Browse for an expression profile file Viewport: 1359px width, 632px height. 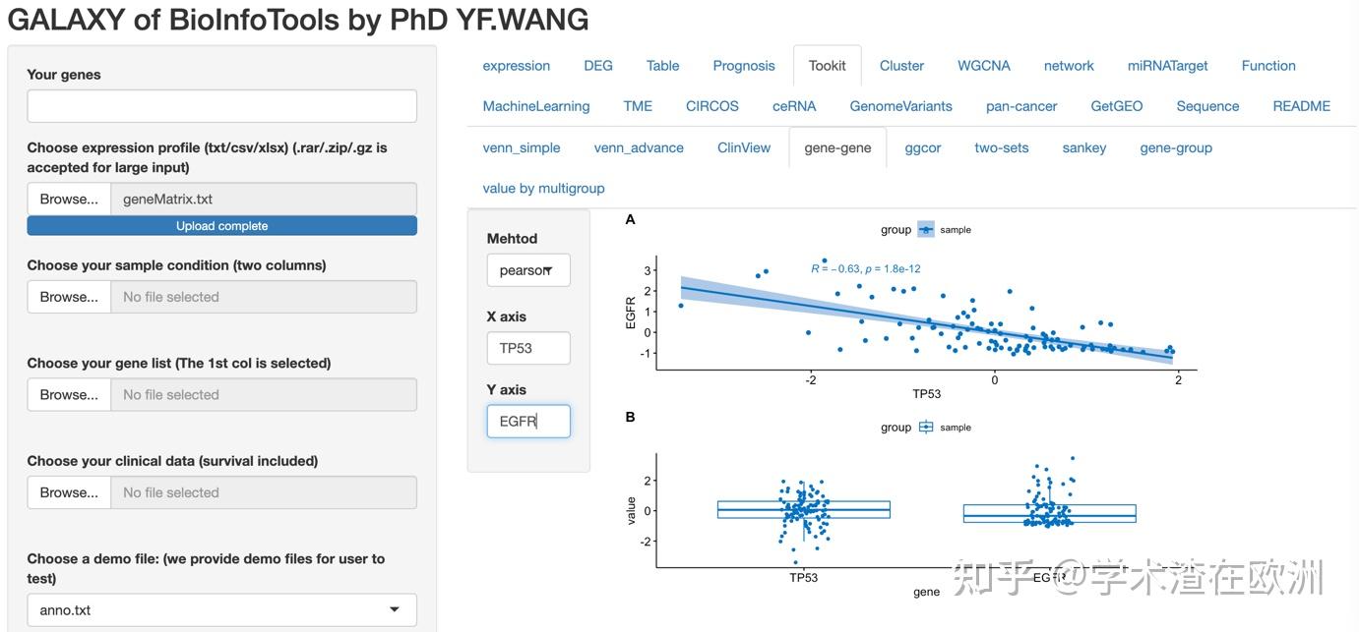pos(69,199)
